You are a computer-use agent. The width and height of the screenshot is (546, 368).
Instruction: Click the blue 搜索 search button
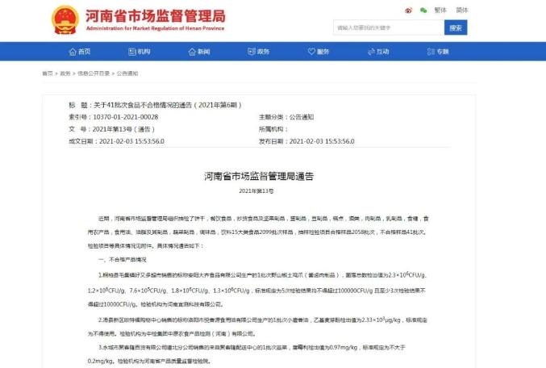point(456,27)
